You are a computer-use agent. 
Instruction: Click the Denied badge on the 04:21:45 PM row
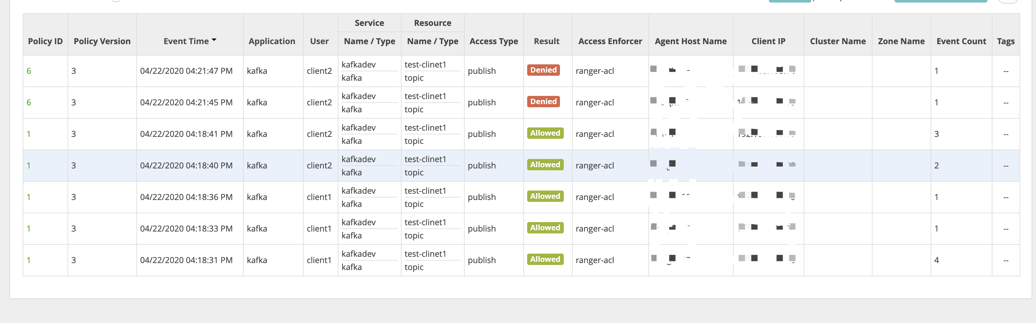pyautogui.click(x=543, y=102)
